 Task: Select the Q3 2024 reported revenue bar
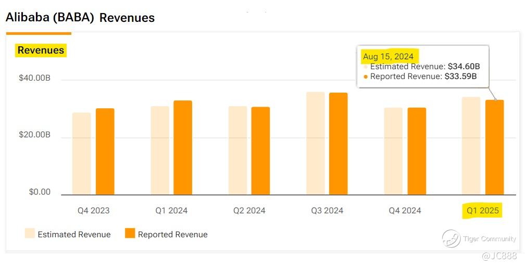point(338,144)
